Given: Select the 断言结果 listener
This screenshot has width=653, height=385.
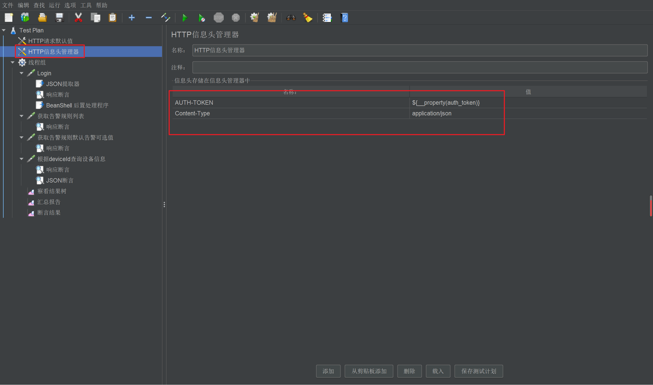Looking at the screenshot, I should coord(49,213).
